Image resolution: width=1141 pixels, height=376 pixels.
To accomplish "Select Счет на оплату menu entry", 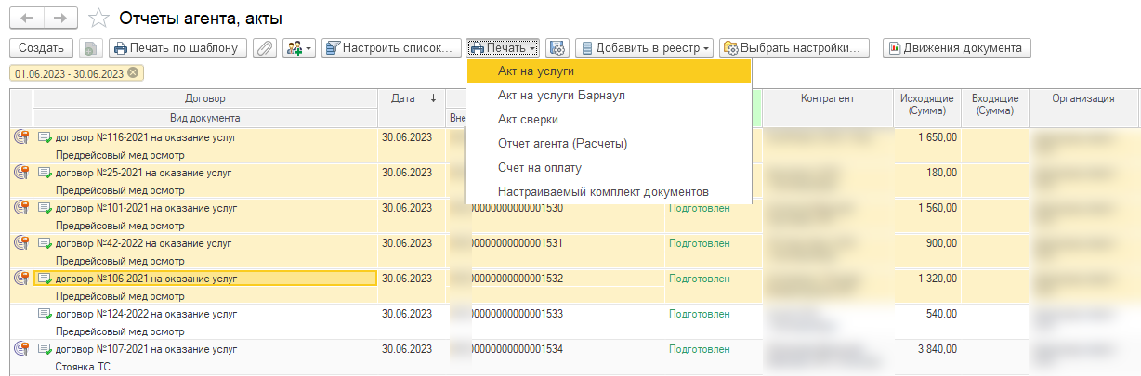I will [x=540, y=168].
